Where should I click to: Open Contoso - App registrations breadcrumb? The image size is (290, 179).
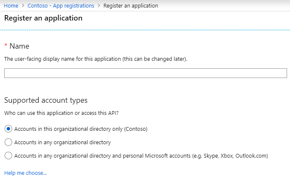click(x=61, y=6)
